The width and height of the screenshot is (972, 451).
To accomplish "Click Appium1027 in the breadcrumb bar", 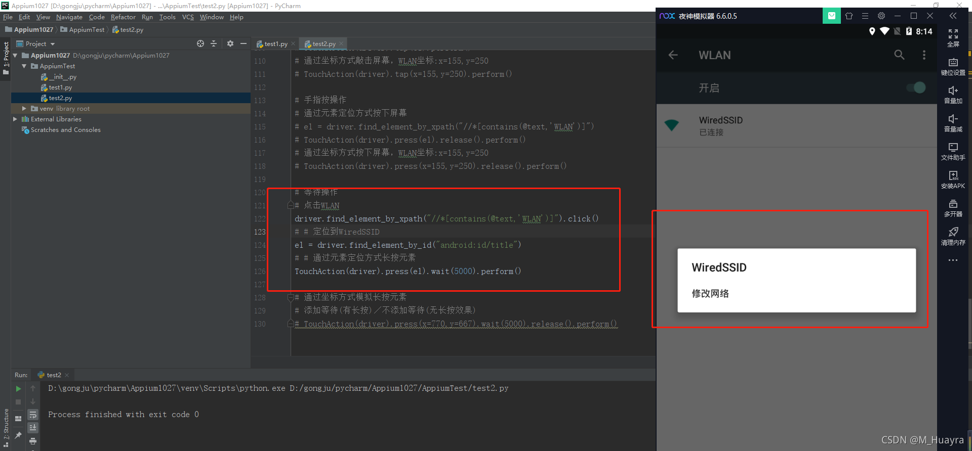I will (x=29, y=30).
